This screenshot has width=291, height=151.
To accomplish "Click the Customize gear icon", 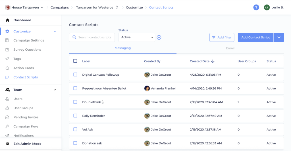I will 7,31.
